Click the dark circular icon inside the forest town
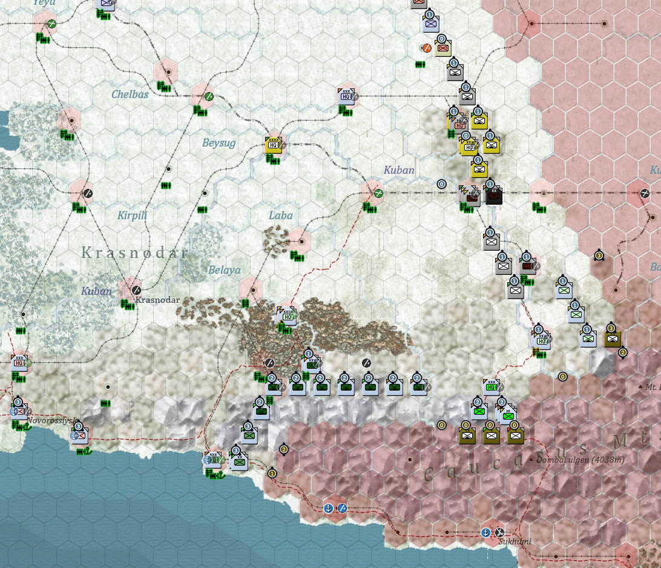 (x=269, y=363)
